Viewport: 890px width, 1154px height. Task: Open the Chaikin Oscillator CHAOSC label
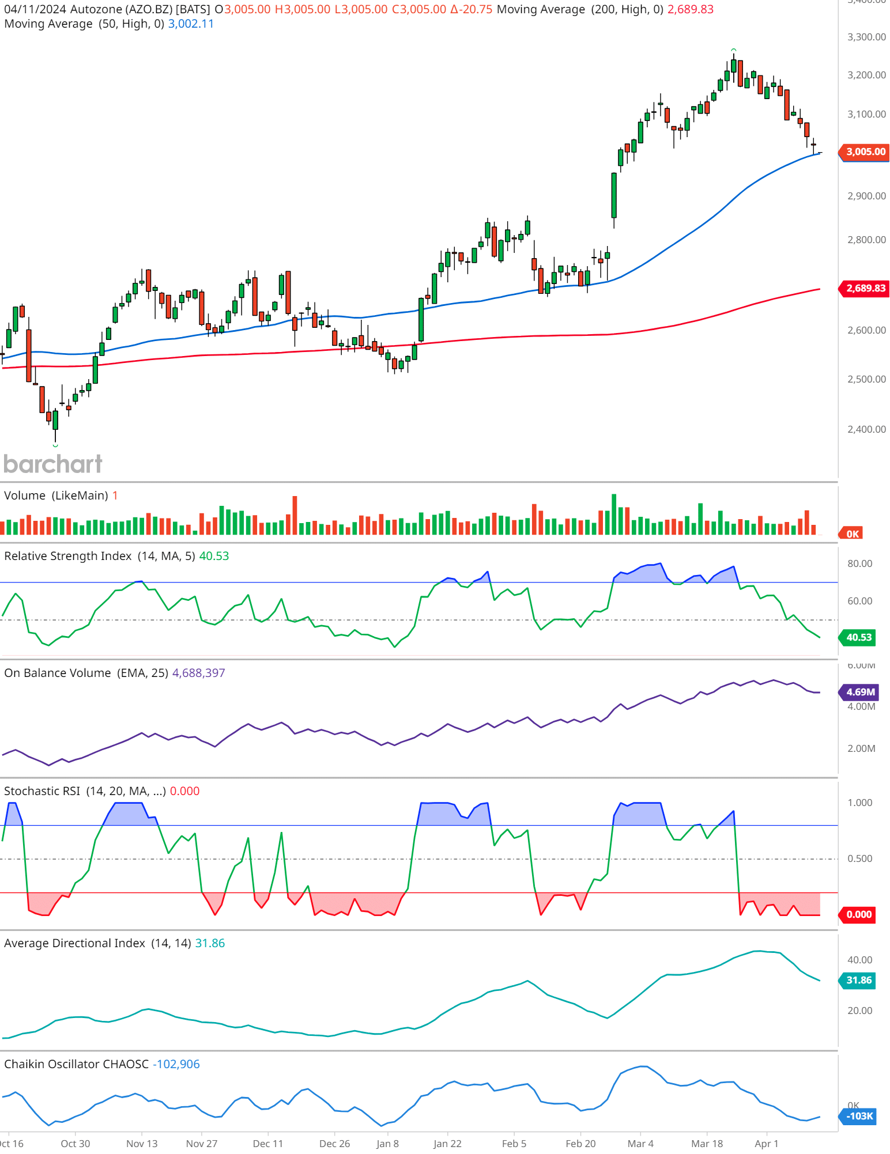click(x=76, y=1064)
